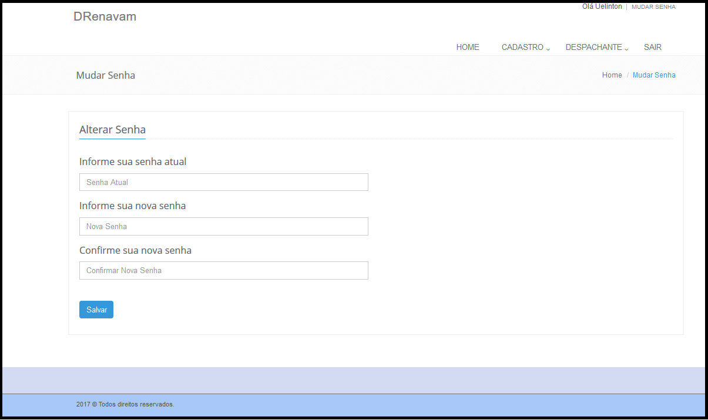The height and width of the screenshot is (420, 708).
Task: Expand the chevron next to CADASTRO
Action: 548,49
